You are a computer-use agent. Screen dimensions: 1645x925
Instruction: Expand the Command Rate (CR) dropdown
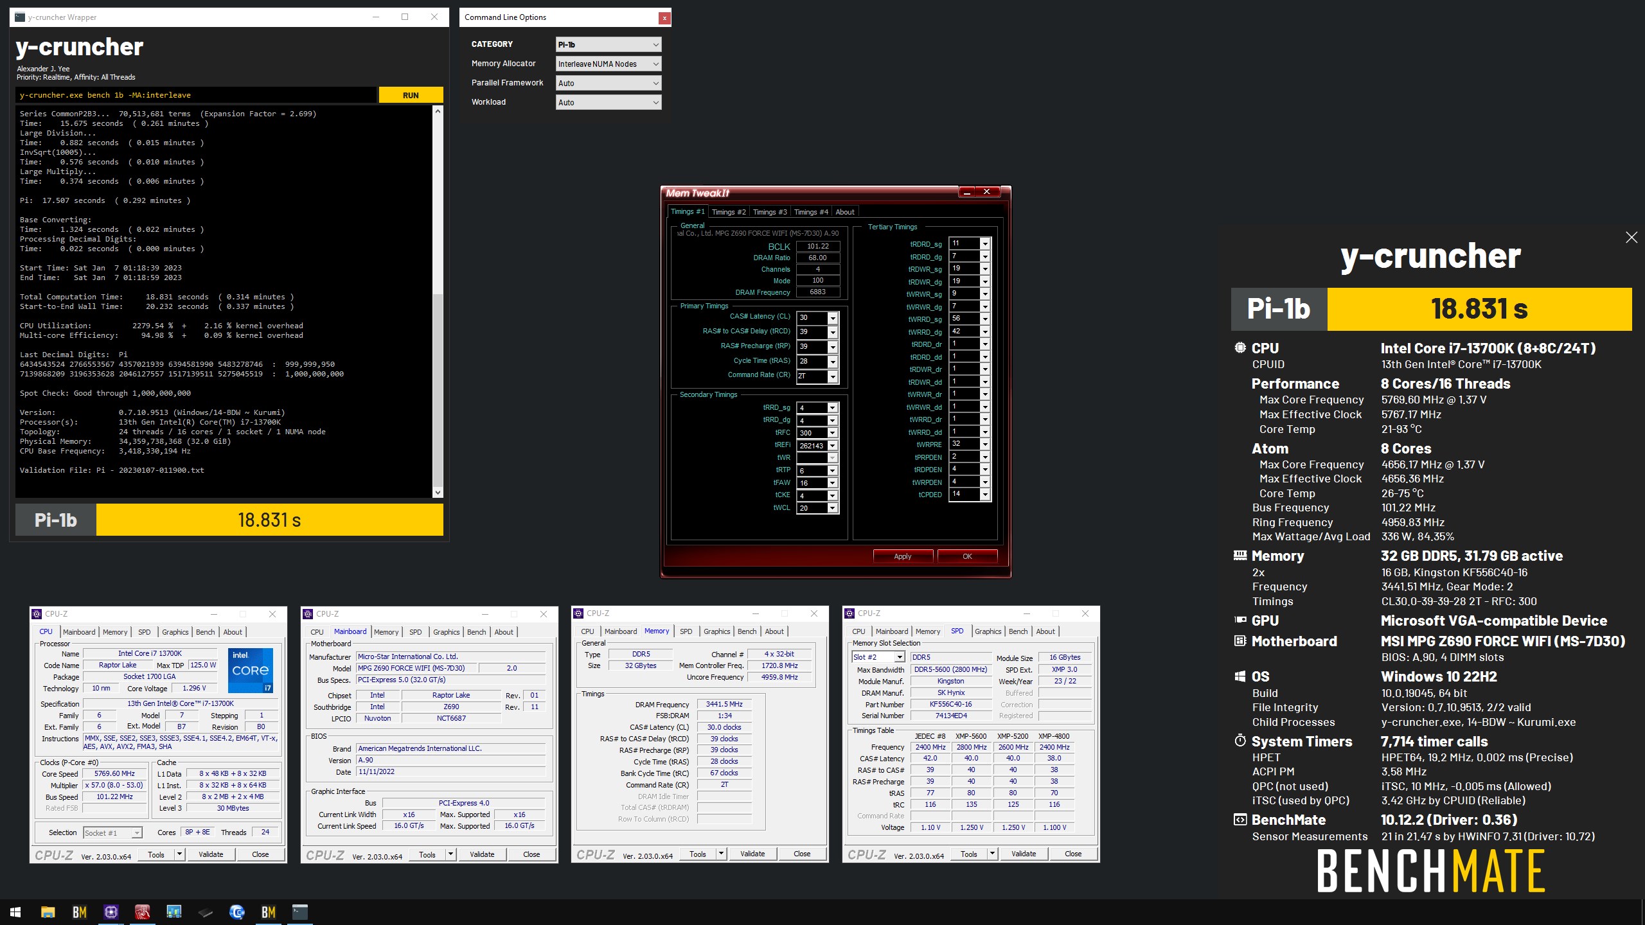pyautogui.click(x=833, y=376)
